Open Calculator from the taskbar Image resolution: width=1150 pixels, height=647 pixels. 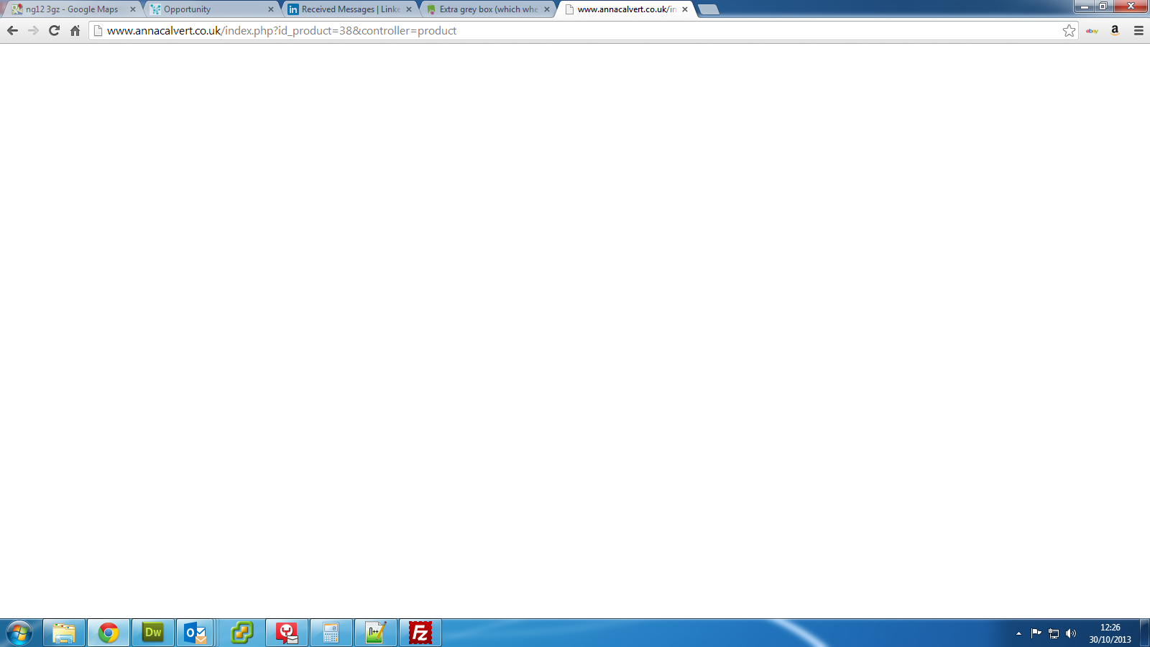[331, 633]
